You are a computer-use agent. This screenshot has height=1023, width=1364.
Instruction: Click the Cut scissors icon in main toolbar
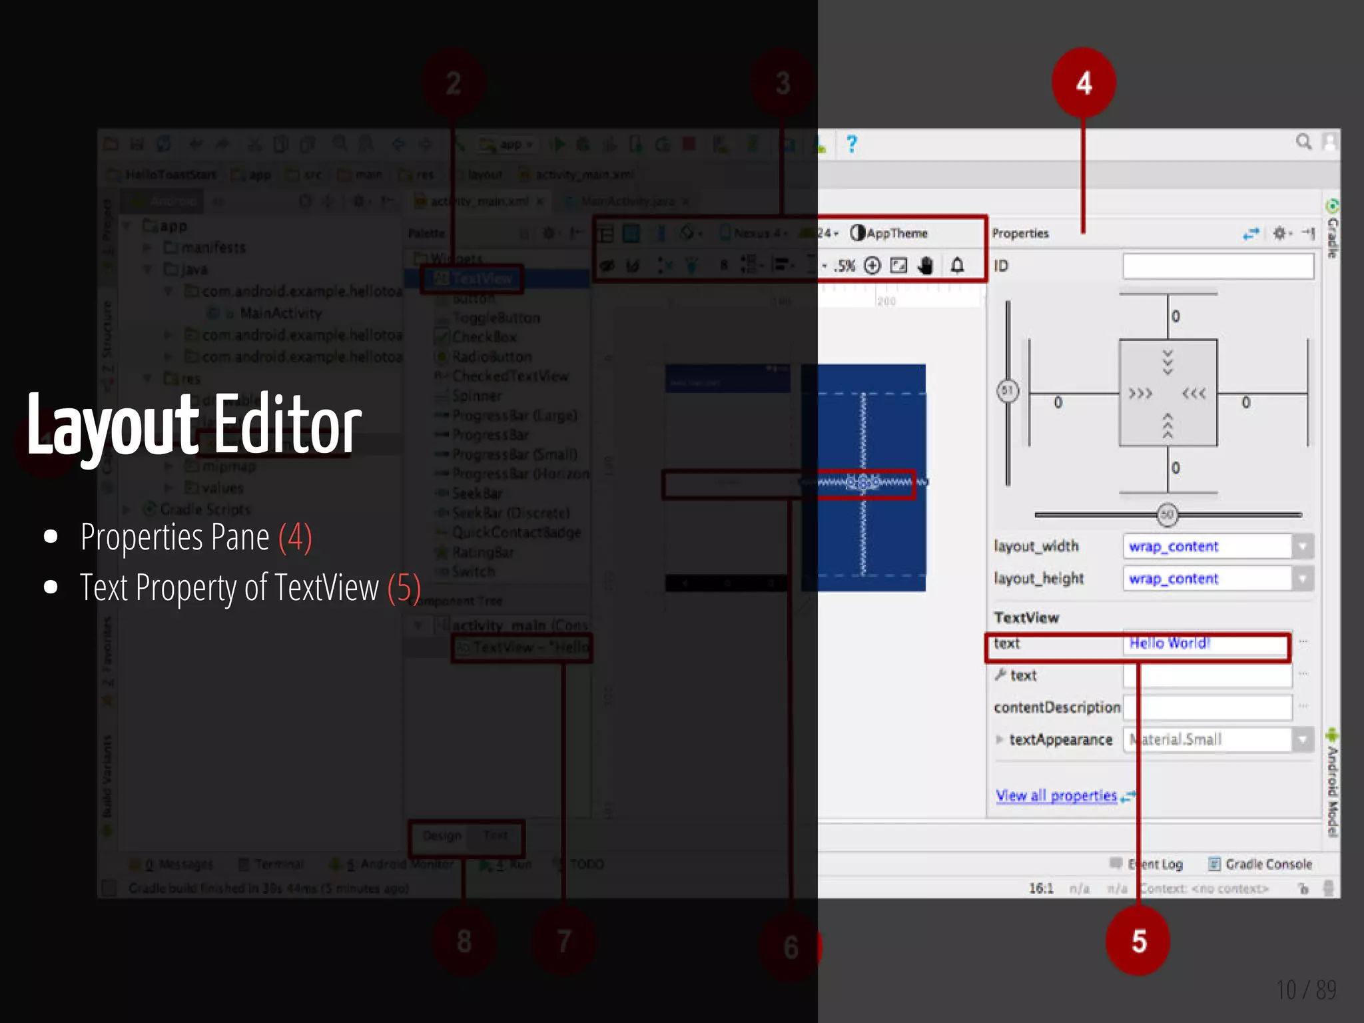(x=254, y=144)
